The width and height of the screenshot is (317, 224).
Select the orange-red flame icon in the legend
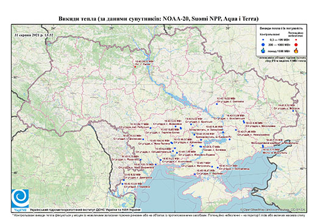coord(296,51)
